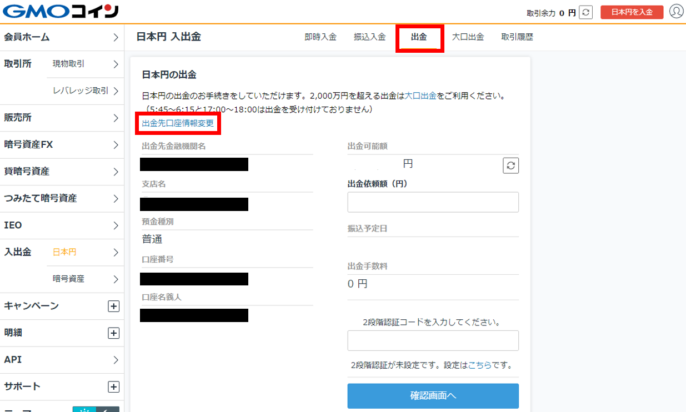The image size is (686, 412).
Task: Select 日本円 under 入出金
Action: click(x=86, y=252)
